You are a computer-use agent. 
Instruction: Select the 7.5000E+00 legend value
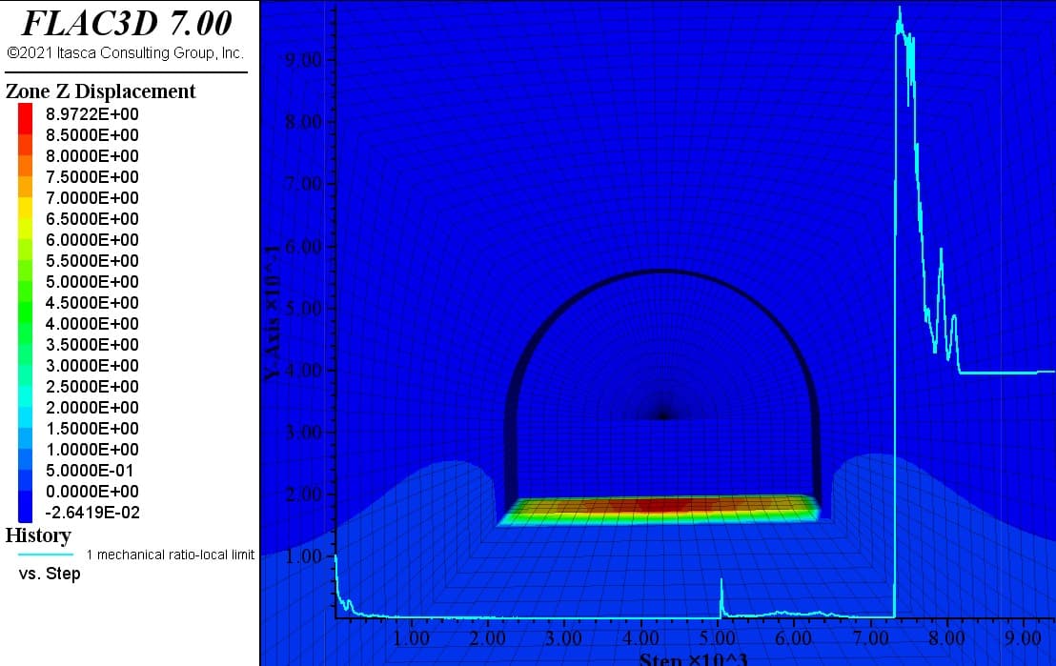coord(92,176)
